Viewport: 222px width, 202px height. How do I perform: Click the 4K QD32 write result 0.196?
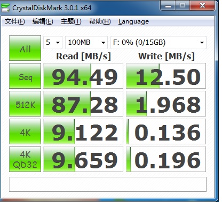click(166, 159)
